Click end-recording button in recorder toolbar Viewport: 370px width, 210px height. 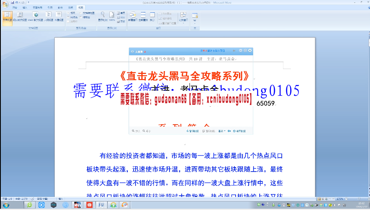click(239, 131)
